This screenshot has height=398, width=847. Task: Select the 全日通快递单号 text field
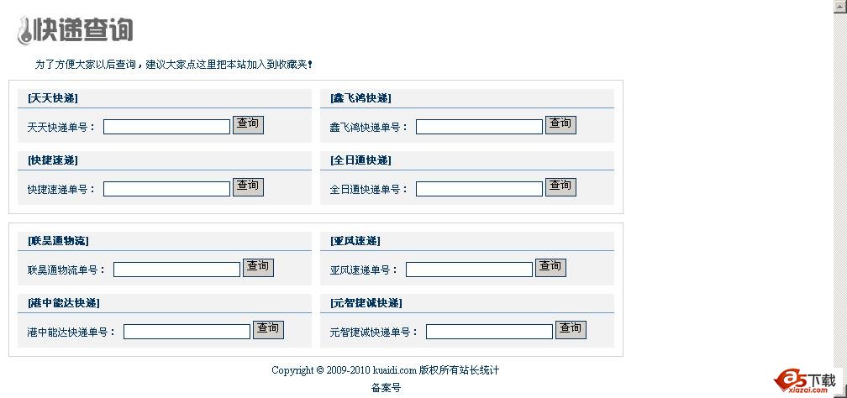point(479,189)
